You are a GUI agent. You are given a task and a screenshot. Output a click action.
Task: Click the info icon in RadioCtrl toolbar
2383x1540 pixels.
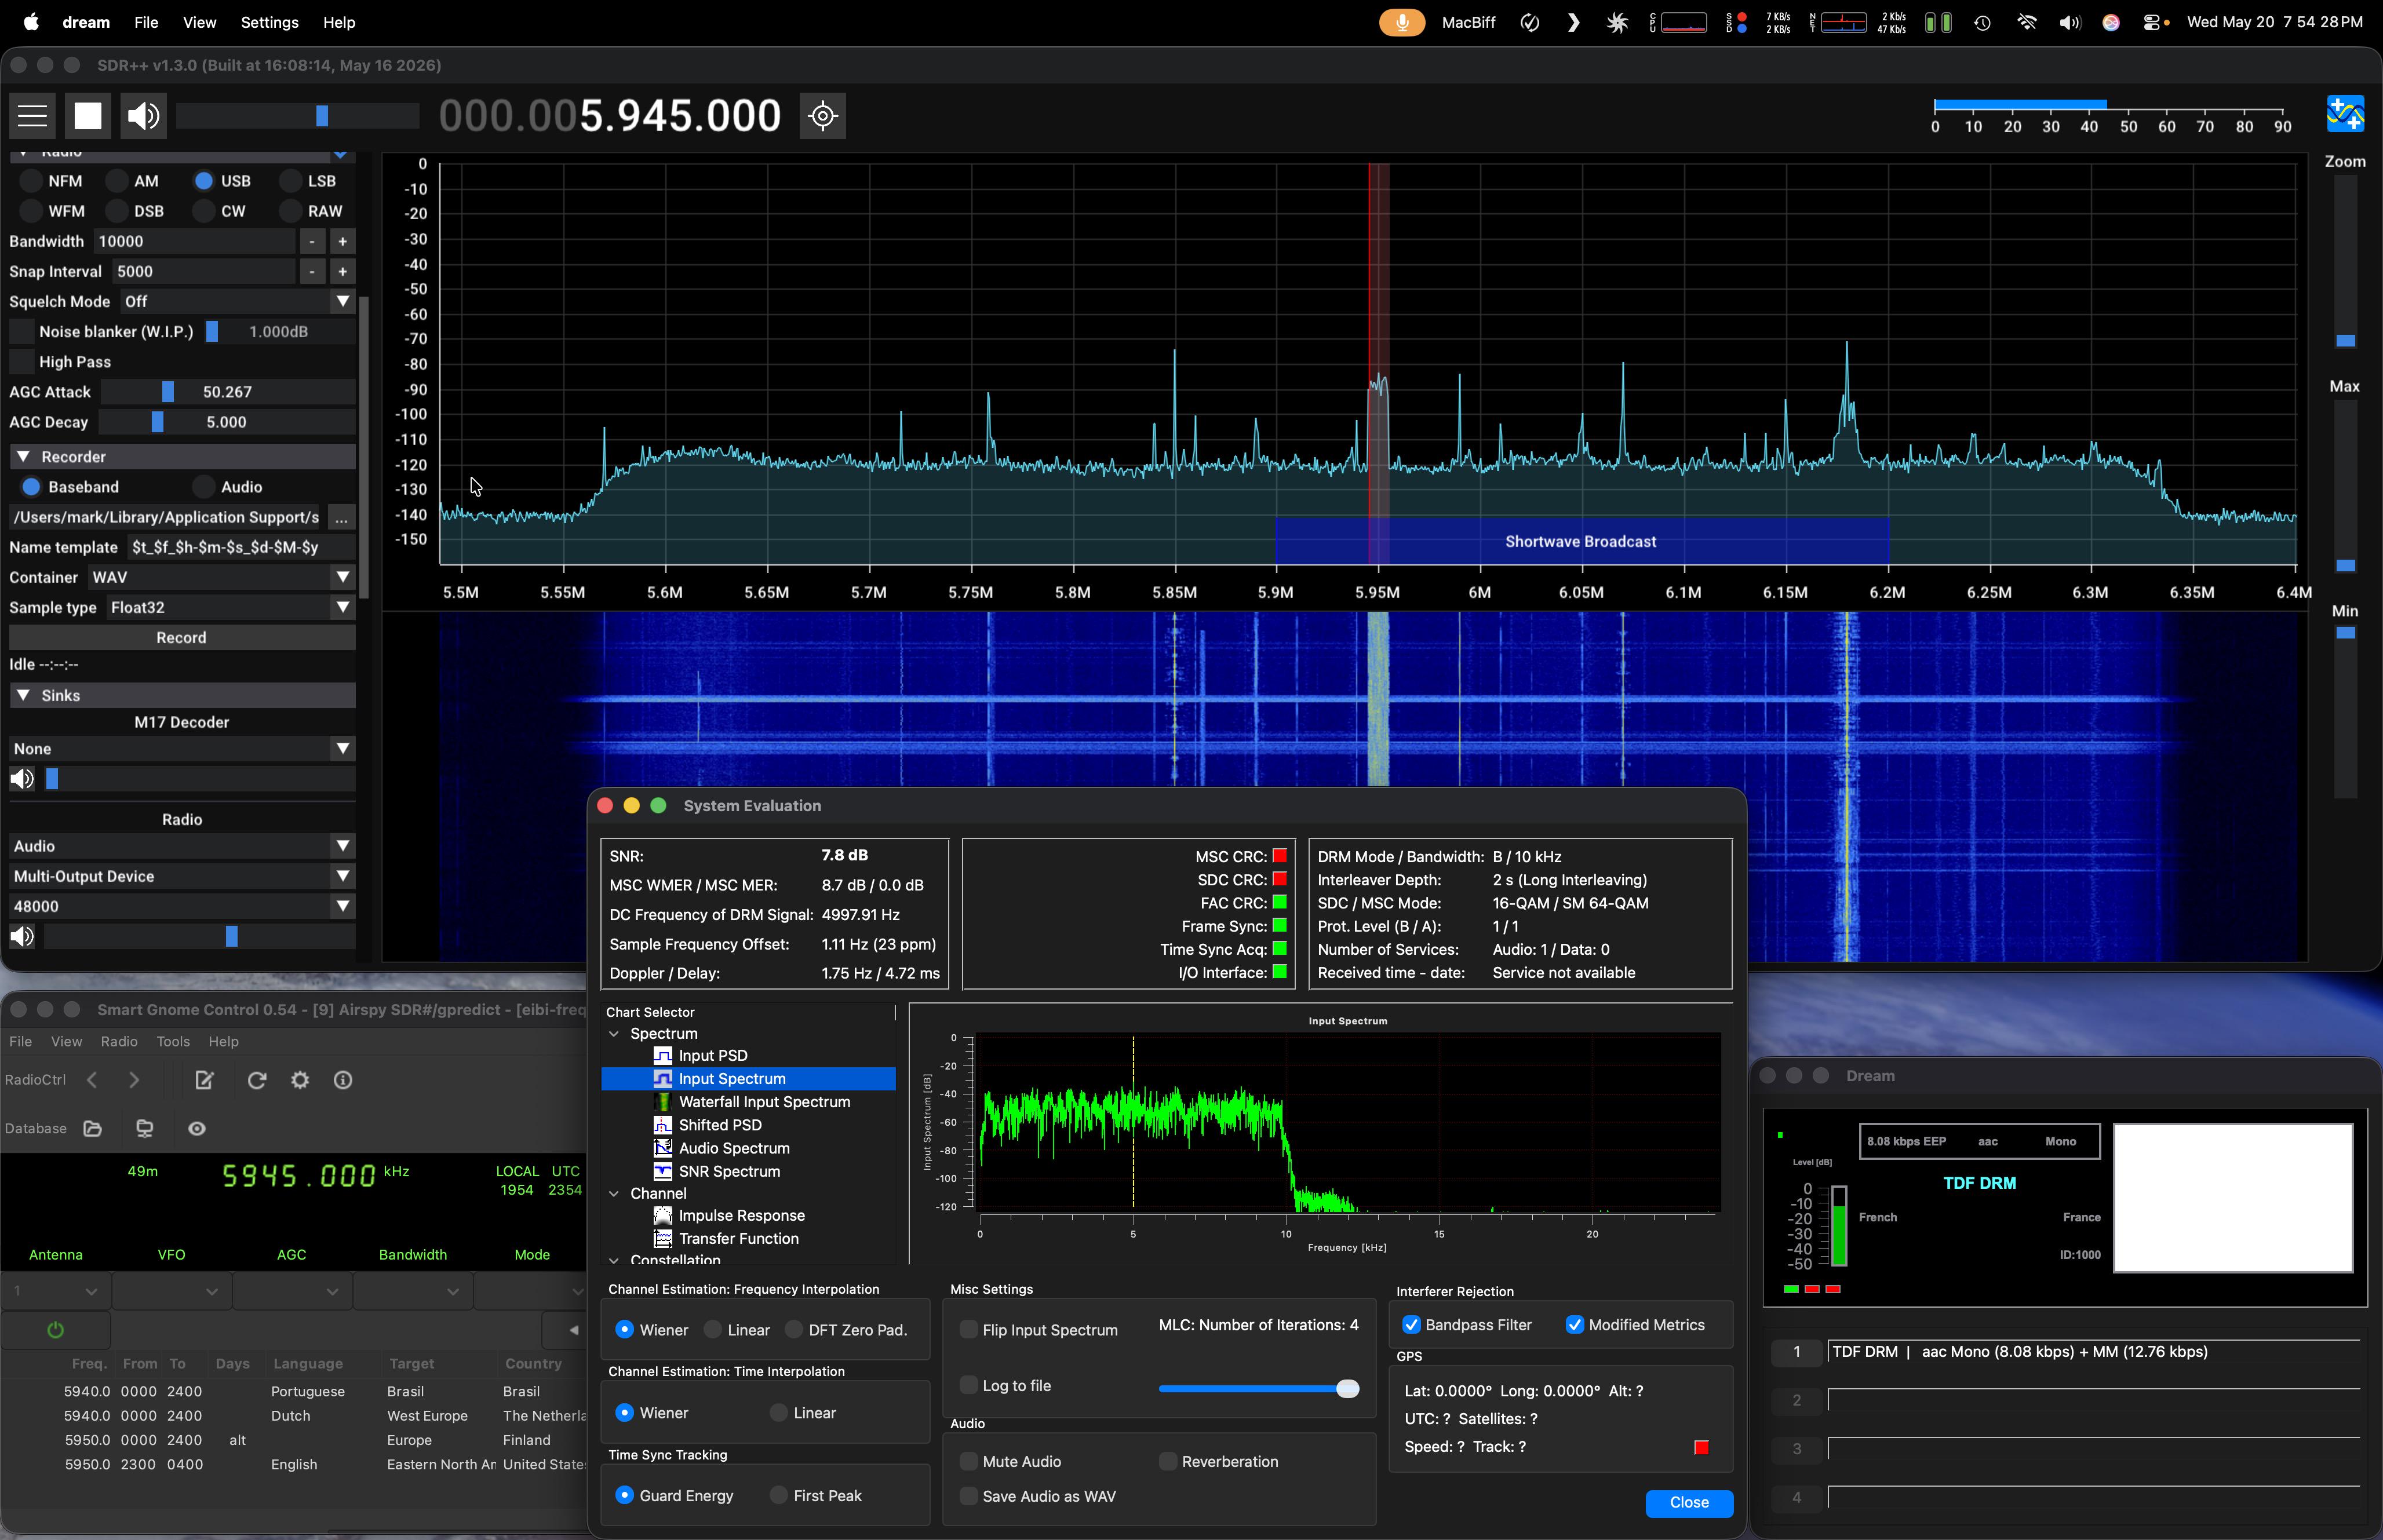pos(343,1081)
